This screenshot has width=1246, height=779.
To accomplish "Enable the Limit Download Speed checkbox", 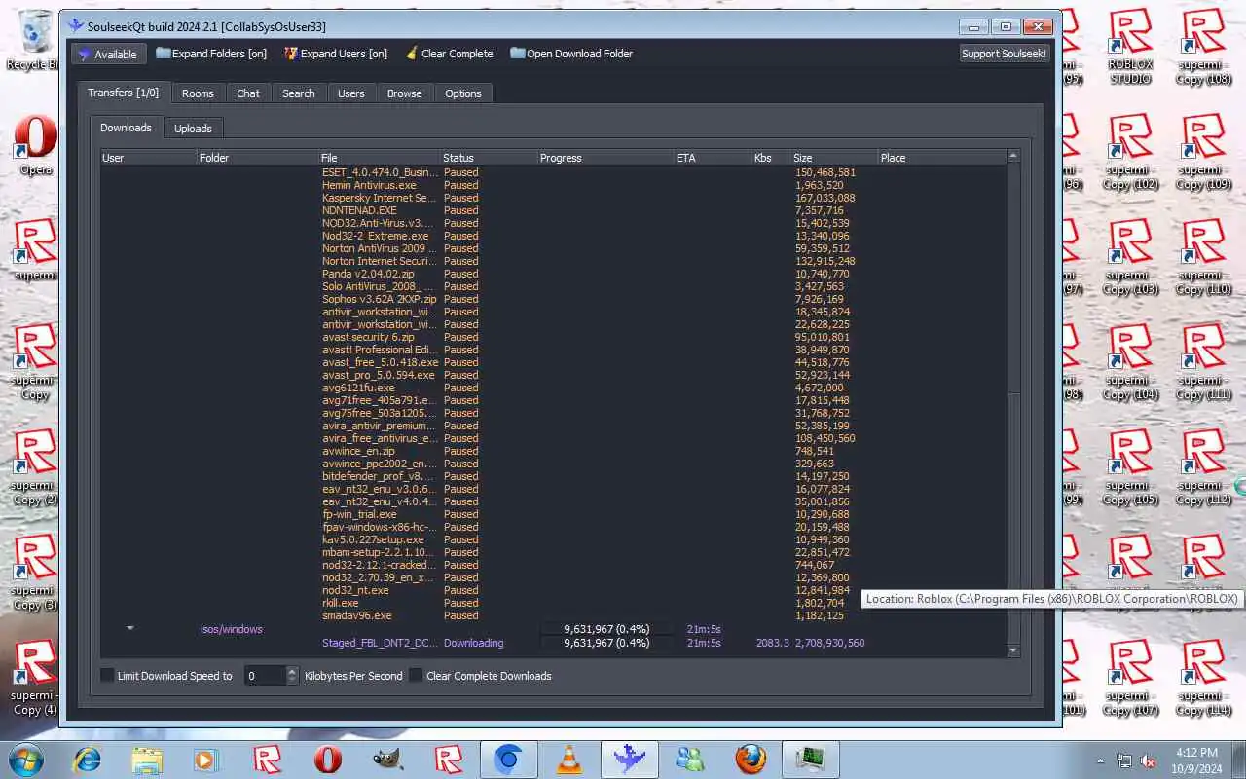I will [x=108, y=675].
